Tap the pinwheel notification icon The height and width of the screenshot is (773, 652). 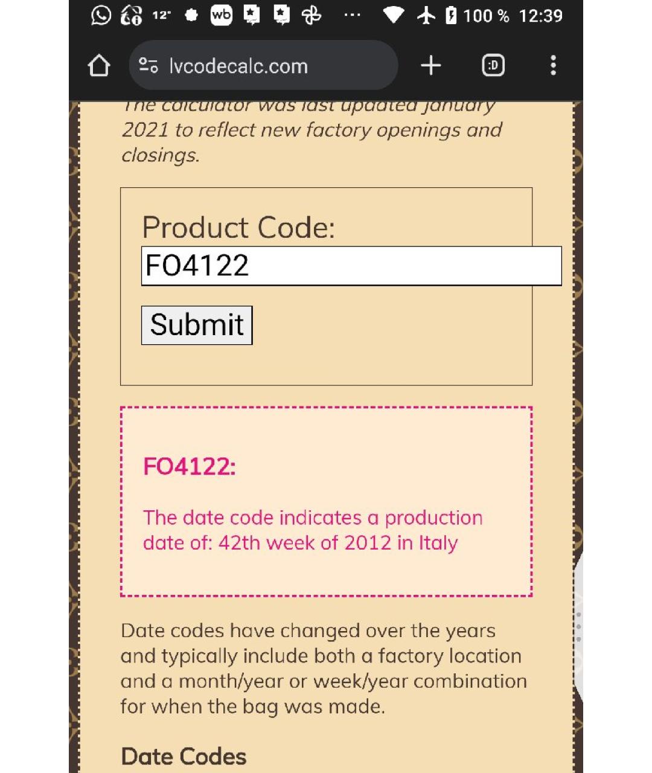click(x=312, y=15)
